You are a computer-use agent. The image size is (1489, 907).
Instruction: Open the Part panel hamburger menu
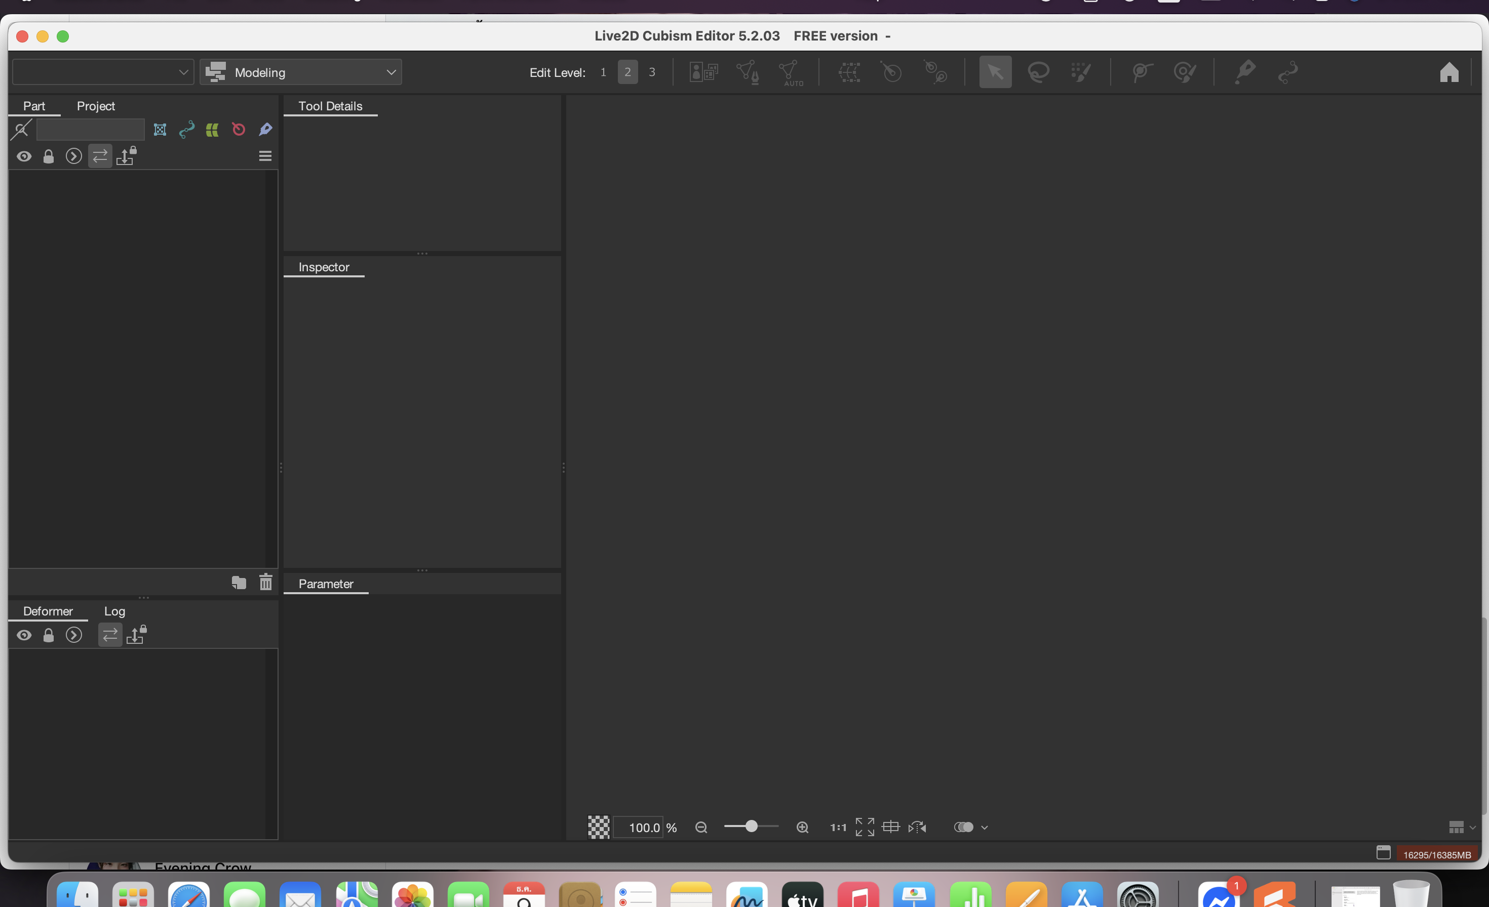265,156
